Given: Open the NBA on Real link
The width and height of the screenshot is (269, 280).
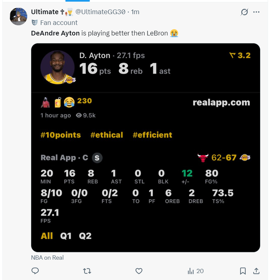Looking at the screenshot, I should tap(47, 258).
